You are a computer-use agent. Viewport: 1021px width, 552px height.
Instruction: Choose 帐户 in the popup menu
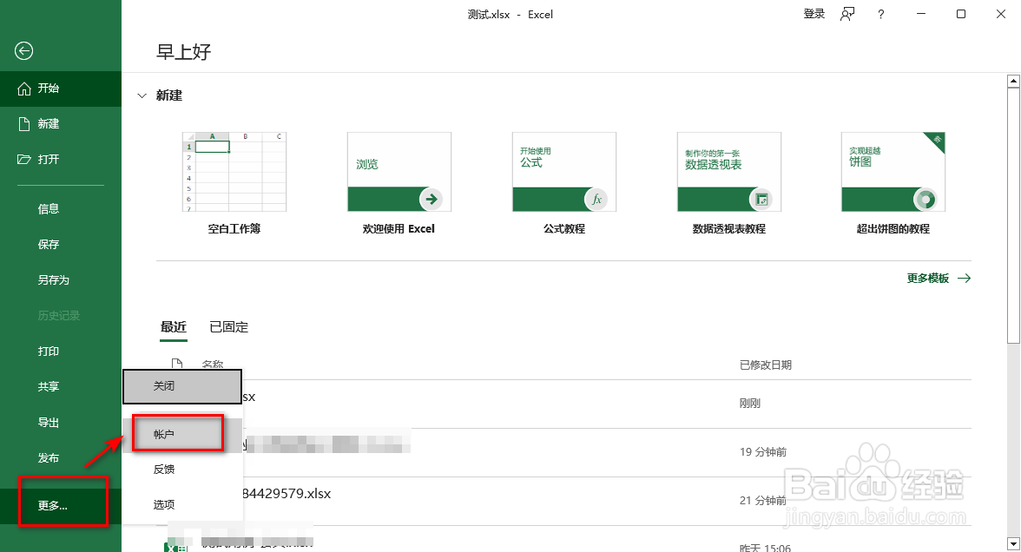182,434
